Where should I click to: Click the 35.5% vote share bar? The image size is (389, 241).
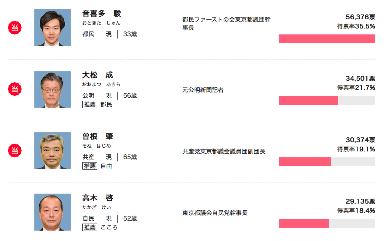(327, 39)
